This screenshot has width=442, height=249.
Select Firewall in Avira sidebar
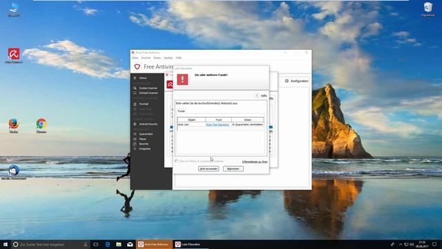point(144,104)
